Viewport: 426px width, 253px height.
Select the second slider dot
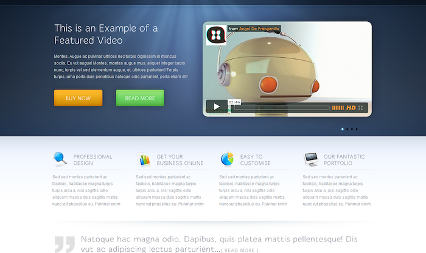coord(347,129)
